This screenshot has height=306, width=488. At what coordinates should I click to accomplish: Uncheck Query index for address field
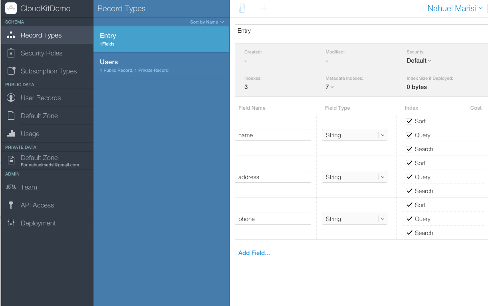coord(409,177)
